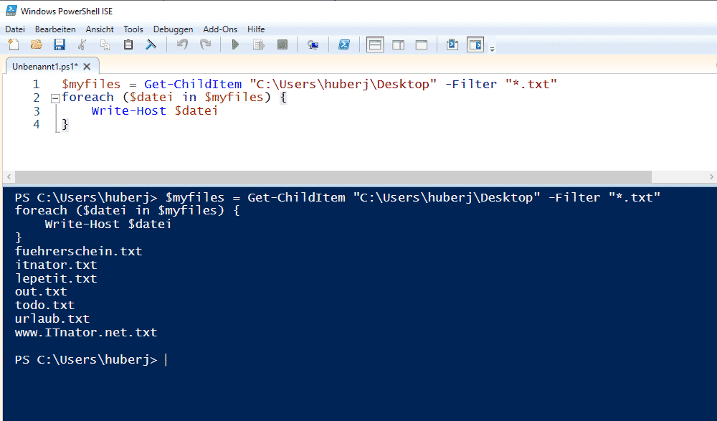Open toolbar overflow options arrow
The image size is (717, 421).
492,49
